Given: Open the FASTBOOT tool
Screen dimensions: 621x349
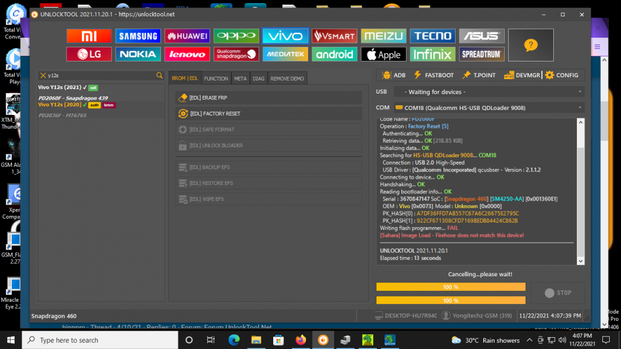Looking at the screenshot, I should point(434,75).
